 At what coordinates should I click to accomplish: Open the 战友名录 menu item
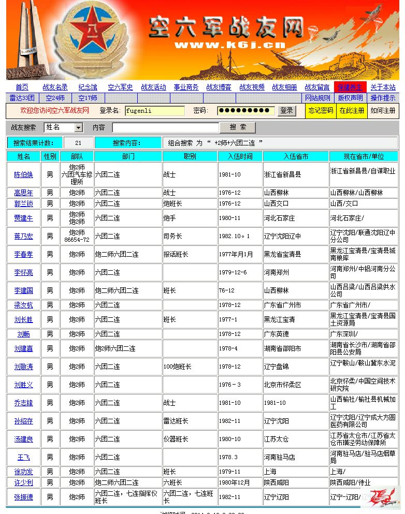pyautogui.click(x=55, y=87)
